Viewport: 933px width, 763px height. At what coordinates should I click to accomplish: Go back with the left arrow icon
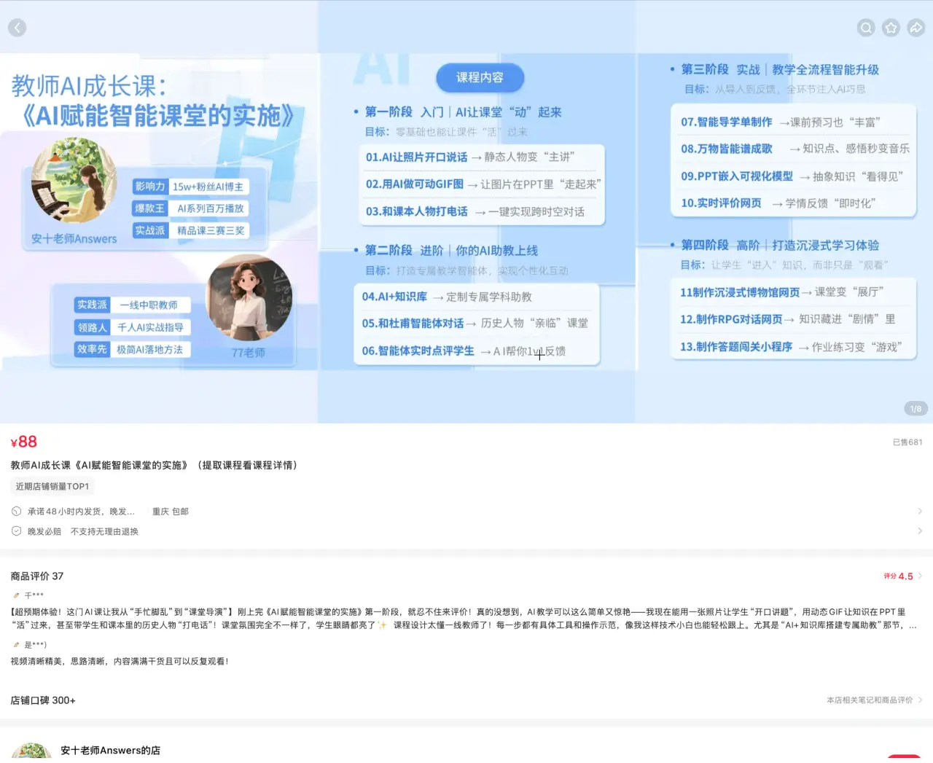[x=17, y=28]
